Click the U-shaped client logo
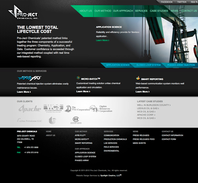This screenshot has width=198, height=183. point(52,120)
